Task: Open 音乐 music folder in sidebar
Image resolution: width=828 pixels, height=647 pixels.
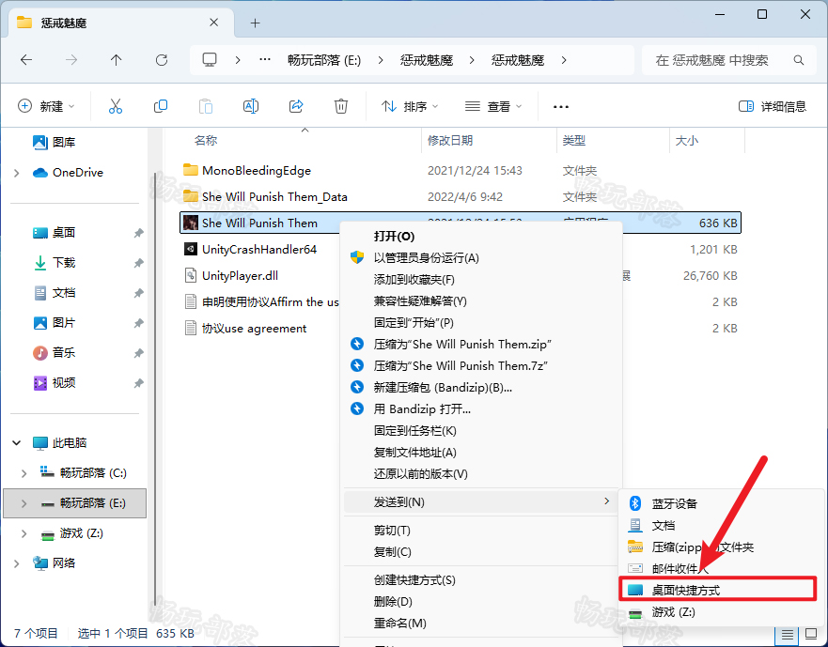Action: click(54, 352)
